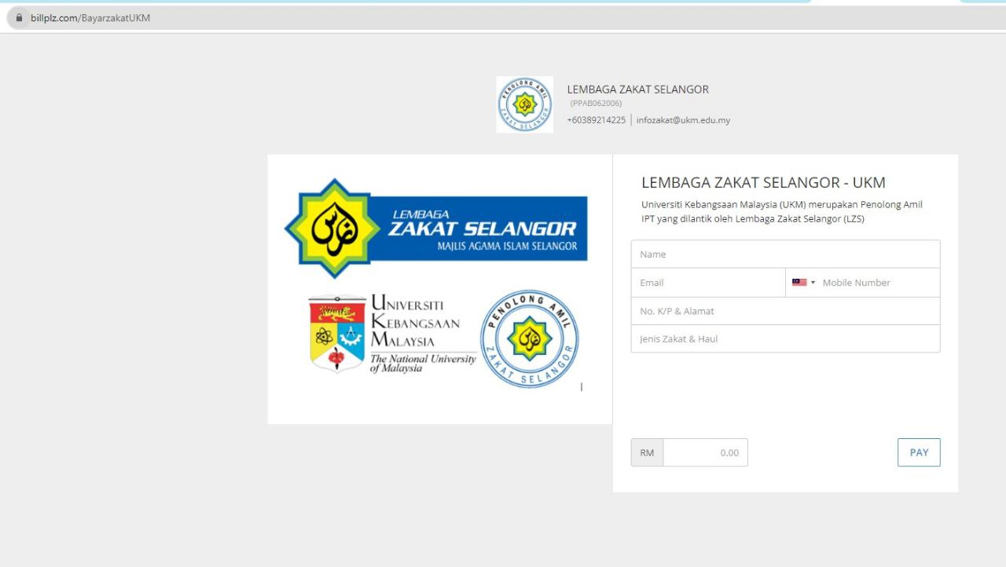Open the Malaysia flag country code dropdown
Screen dimensions: 1006x567
(x=803, y=283)
